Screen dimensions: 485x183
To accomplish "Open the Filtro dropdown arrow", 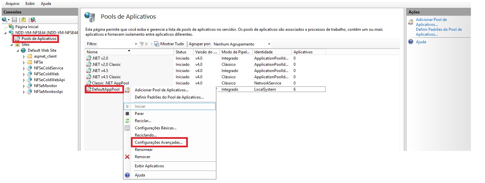I will (136, 44).
